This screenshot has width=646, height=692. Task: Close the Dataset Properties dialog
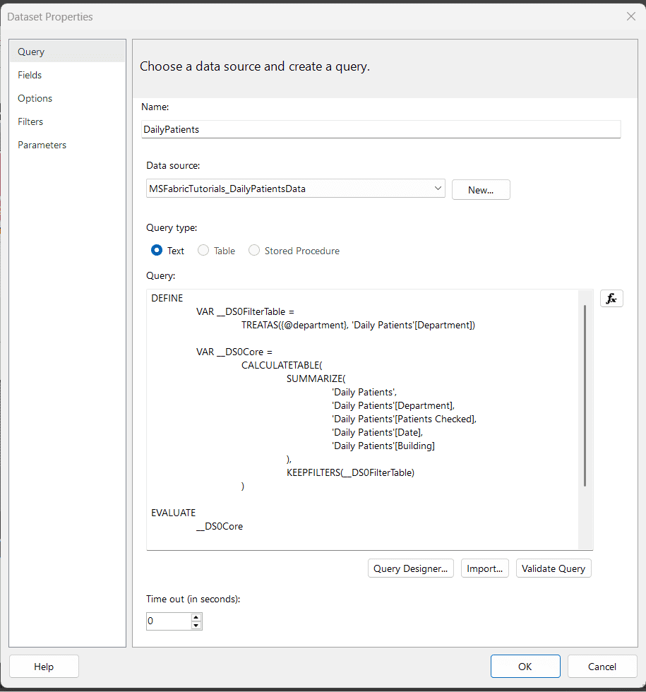(630, 16)
